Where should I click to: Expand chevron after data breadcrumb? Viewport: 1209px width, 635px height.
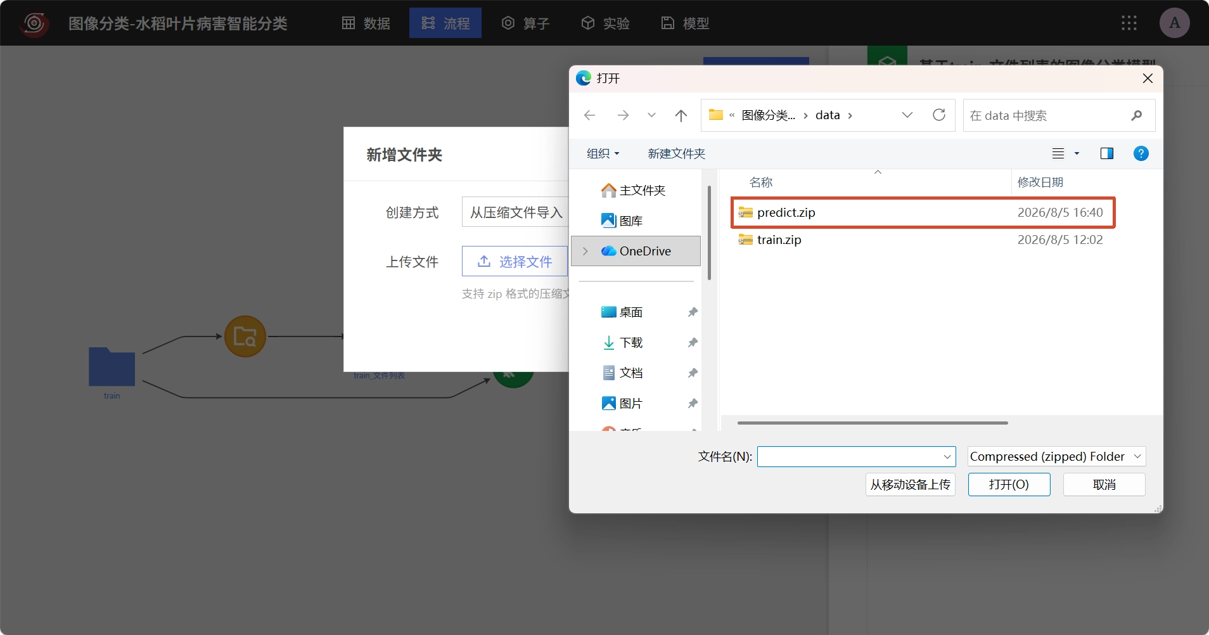(850, 115)
